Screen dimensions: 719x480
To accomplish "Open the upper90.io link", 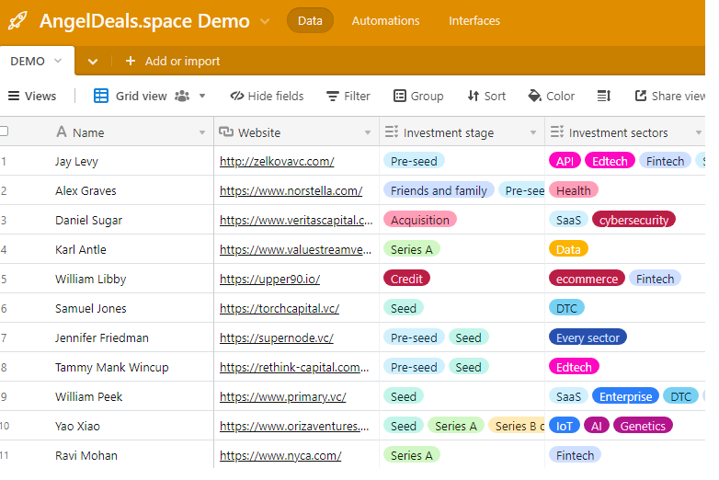I will 269,280.
